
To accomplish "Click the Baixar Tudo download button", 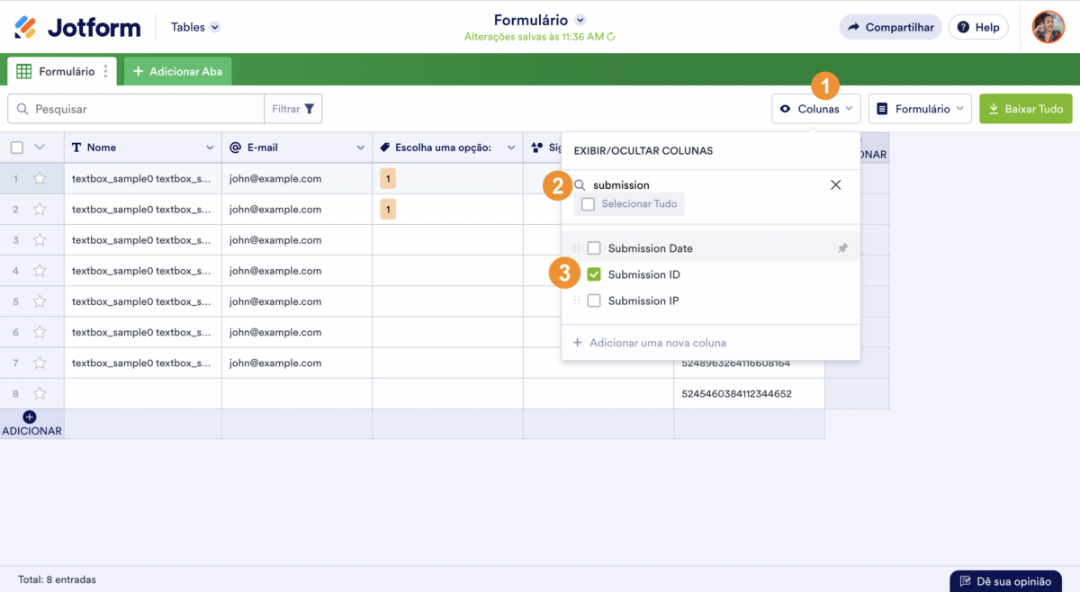I will point(1026,109).
